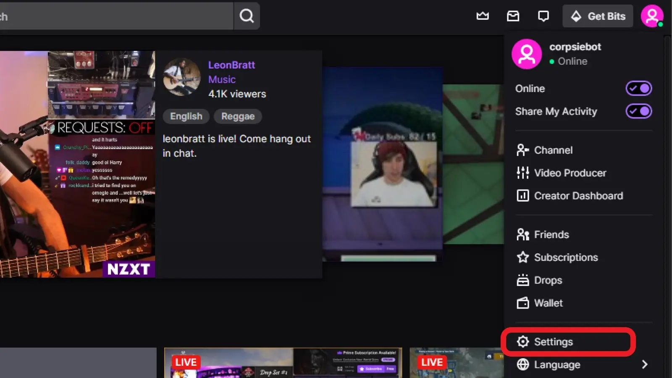The image size is (672, 378).
Task: Select the English tag
Action: click(x=186, y=116)
